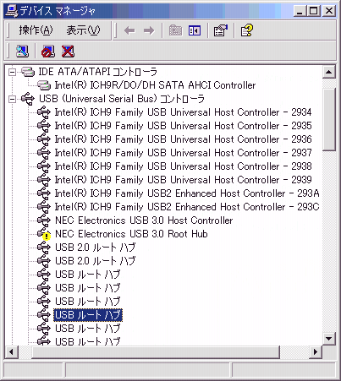Collapse the IDE ATA/ATAPI コントローラ node
This screenshot has width=341, height=381.
[x=12, y=72]
